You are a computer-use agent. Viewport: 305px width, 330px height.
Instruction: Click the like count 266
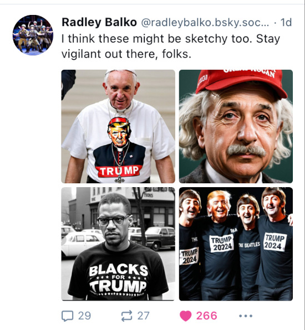(206, 316)
